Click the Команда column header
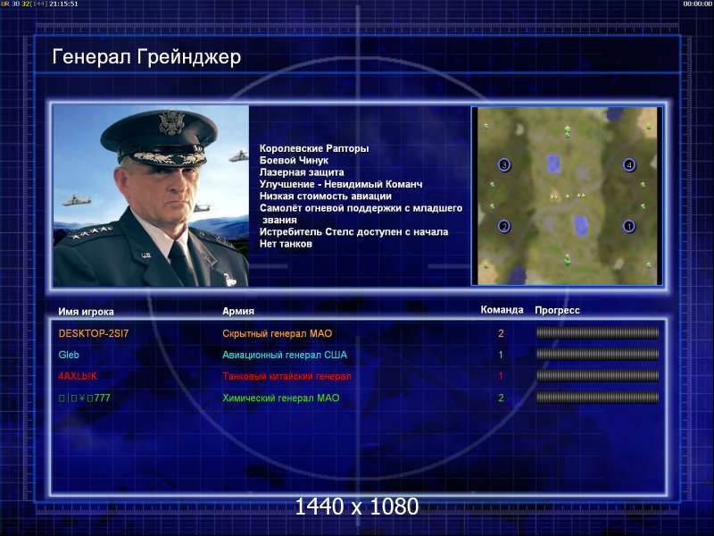The image size is (714, 536). tap(502, 310)
